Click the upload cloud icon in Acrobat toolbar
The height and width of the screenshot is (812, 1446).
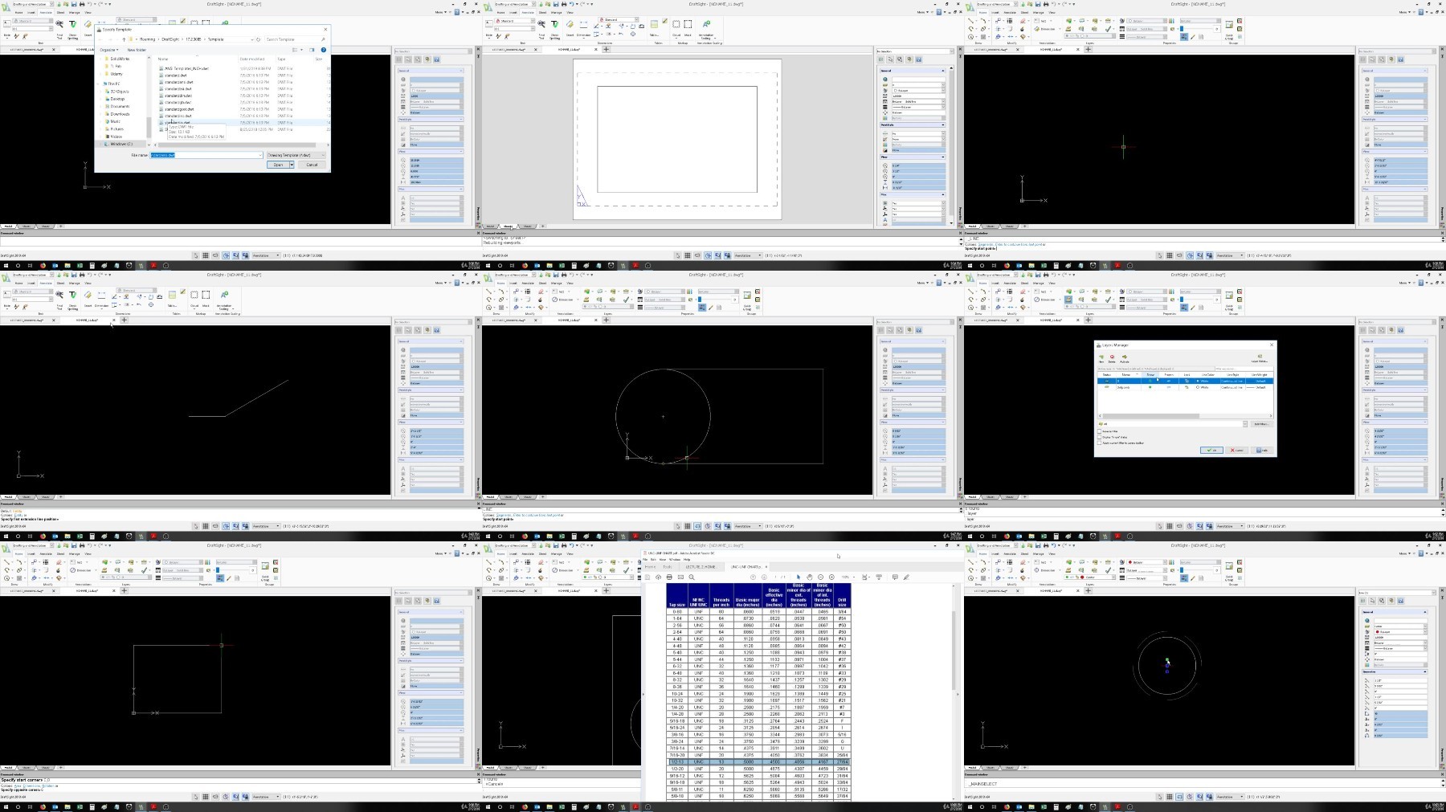(x=658, y=577)
